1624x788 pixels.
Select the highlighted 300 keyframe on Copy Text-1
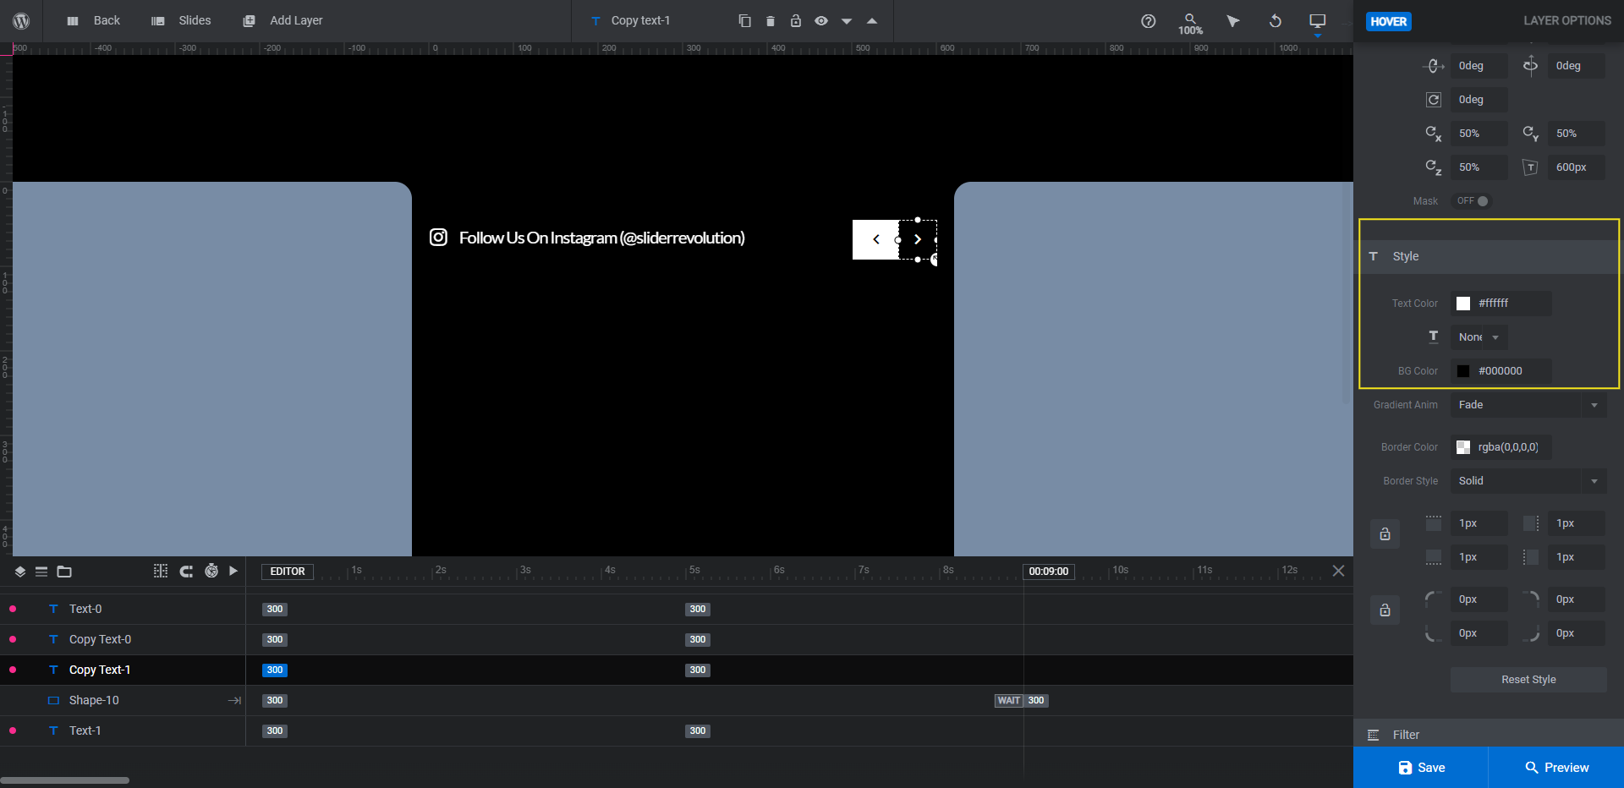275,670
